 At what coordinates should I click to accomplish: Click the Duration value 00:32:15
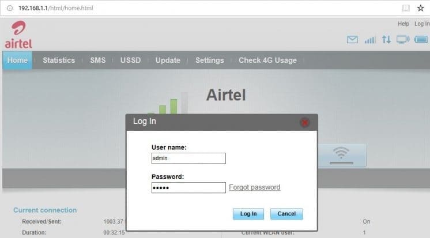[114, 232]
